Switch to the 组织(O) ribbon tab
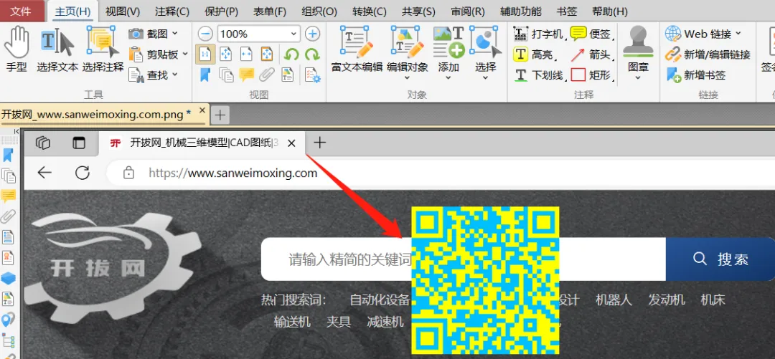This screenshot has height=359, width=775. [319, 11]
